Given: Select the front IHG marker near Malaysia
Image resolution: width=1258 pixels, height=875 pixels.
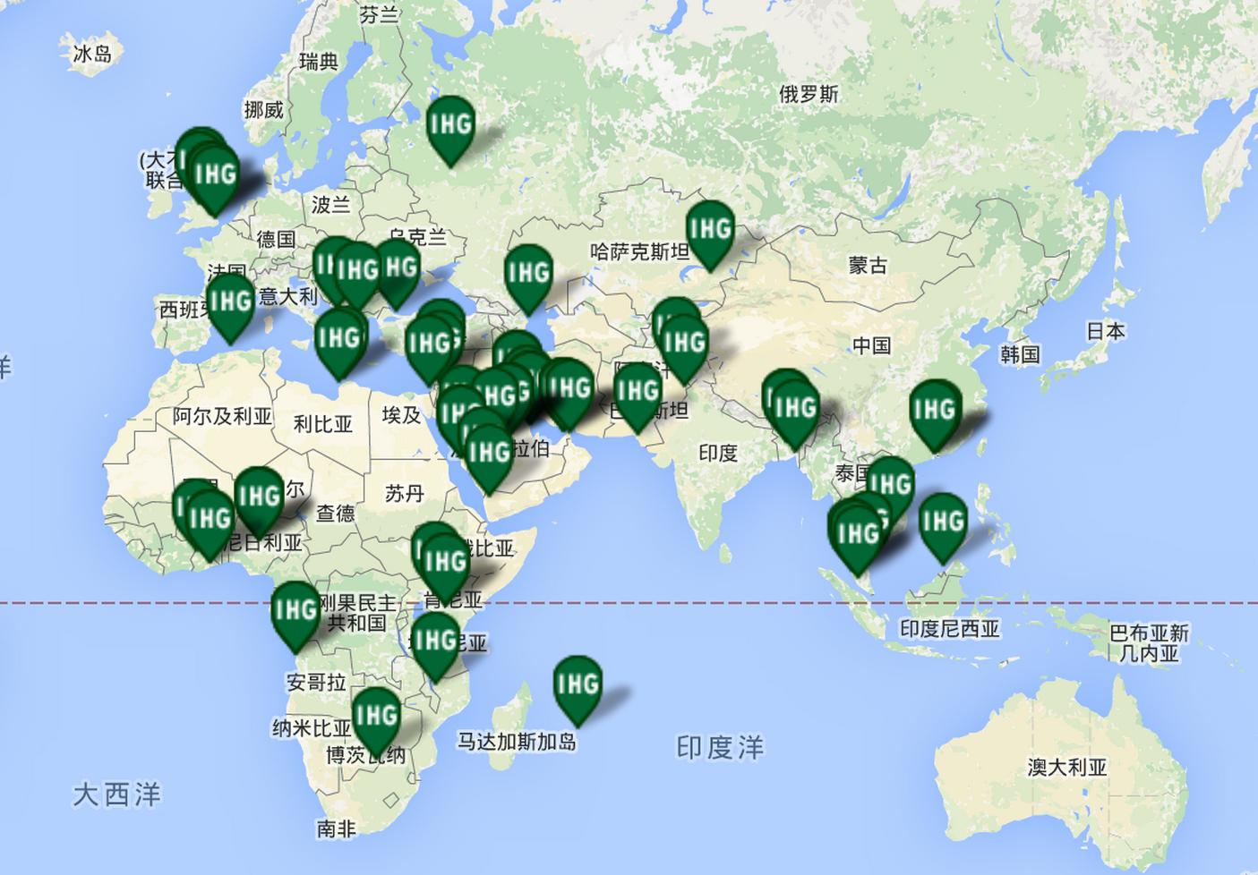Looking at the screenshot, I should (x=858, y=541).
